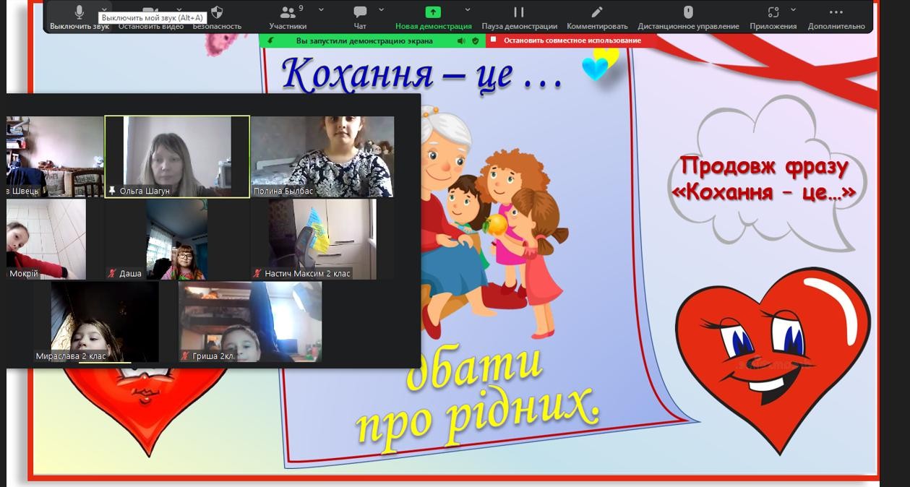Open the More (Дополнительно) three-dots menu
Image resolution: width=910 pixels, height=487 pixels.
(x=836, y=13)
